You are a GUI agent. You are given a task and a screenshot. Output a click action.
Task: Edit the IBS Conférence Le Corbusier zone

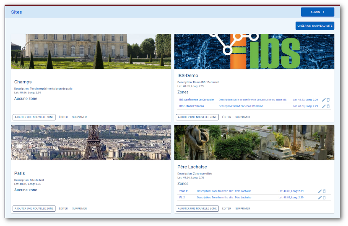click(324, 100)
